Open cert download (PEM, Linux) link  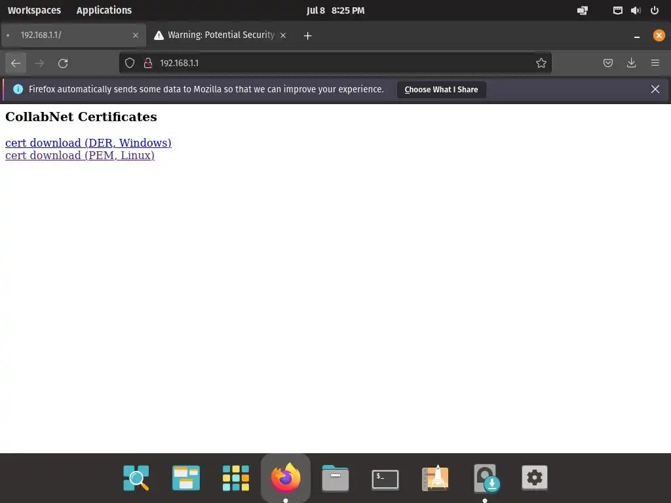(79, 155)
